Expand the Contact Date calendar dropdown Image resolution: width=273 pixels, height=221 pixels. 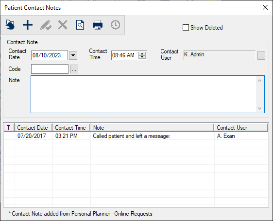[73, 55]
